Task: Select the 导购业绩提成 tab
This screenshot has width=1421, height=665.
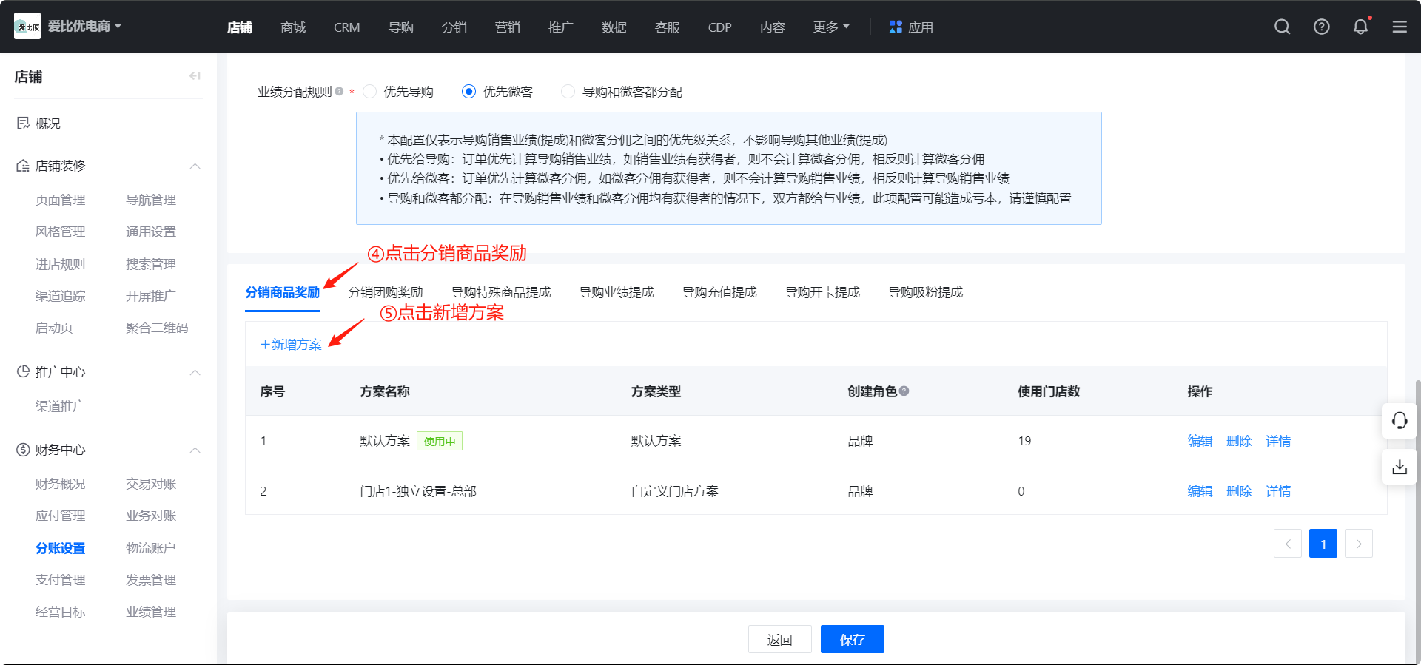Action: pyautogui.click(x=616, y=292)
